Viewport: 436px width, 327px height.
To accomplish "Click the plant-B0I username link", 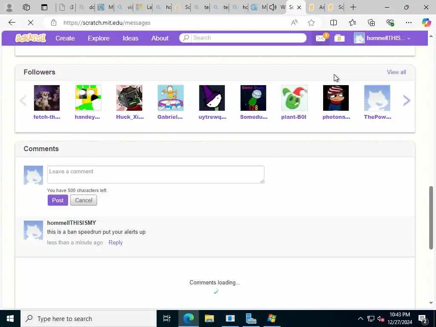I will pyautogui.click(x=294, y=117).
